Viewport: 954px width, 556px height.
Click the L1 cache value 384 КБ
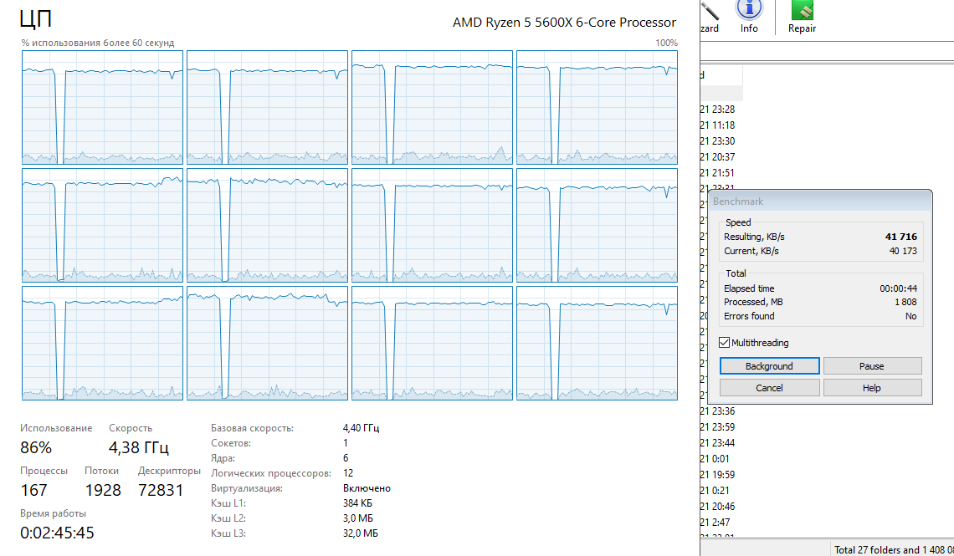pyautogui.click(x=357, y=503)
